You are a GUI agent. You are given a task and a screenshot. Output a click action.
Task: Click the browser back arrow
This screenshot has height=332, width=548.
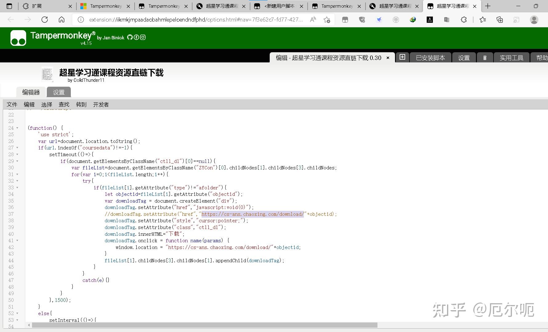[11, 20]
